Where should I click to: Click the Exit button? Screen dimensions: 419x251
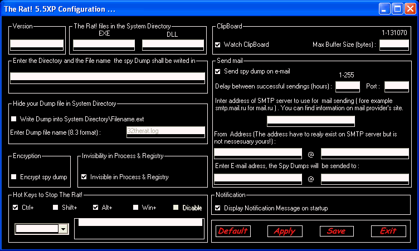pos(388,231)
